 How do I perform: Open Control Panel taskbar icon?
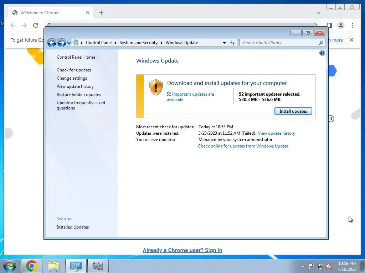click(76, 266)
